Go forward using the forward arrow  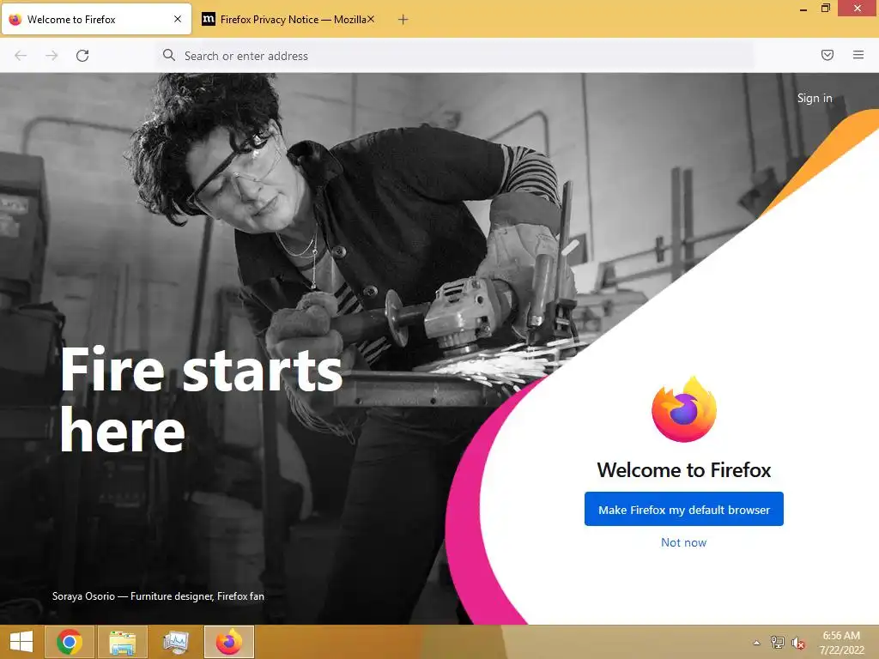(x=52, y=56)
